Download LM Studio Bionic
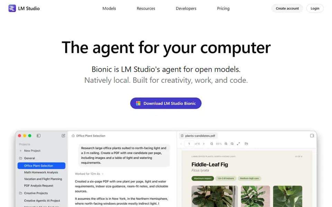Image resolution: width=332 pixels, height=207 pixels. click(166, 103)
